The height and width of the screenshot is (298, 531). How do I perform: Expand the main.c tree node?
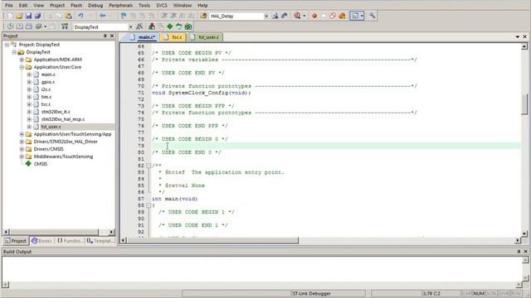click(x=29, y=74)
